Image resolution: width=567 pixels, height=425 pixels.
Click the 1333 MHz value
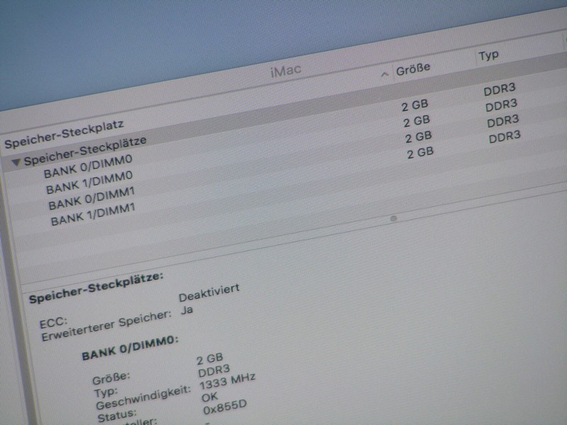(x=228, y=382)
